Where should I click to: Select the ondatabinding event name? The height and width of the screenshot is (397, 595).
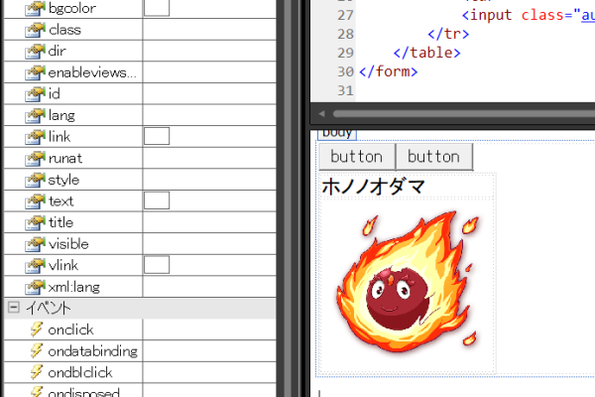(93, 351)
